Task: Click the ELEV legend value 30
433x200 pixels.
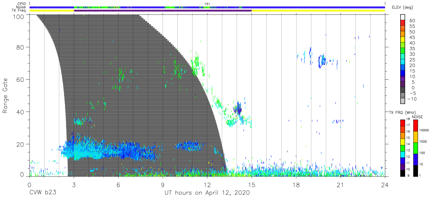Action: point(412,54)
